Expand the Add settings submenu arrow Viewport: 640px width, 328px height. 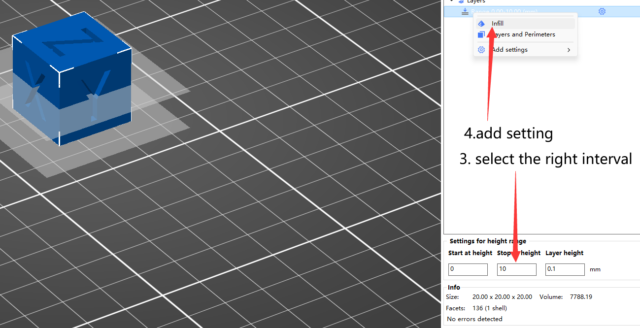click(x=569, y=49)
